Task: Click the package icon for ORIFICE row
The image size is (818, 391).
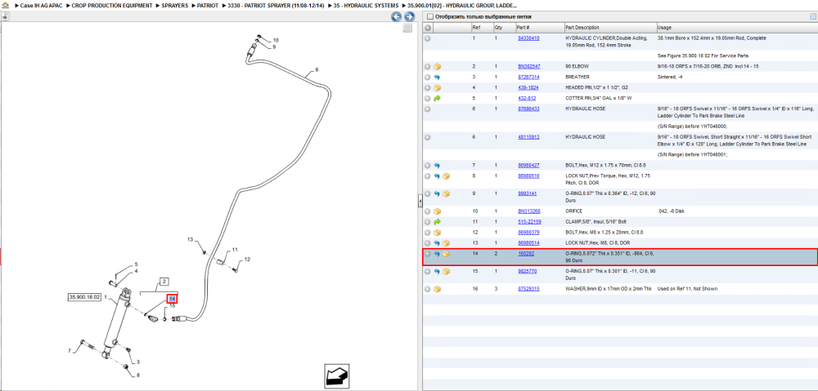Action: click(437, 211)
